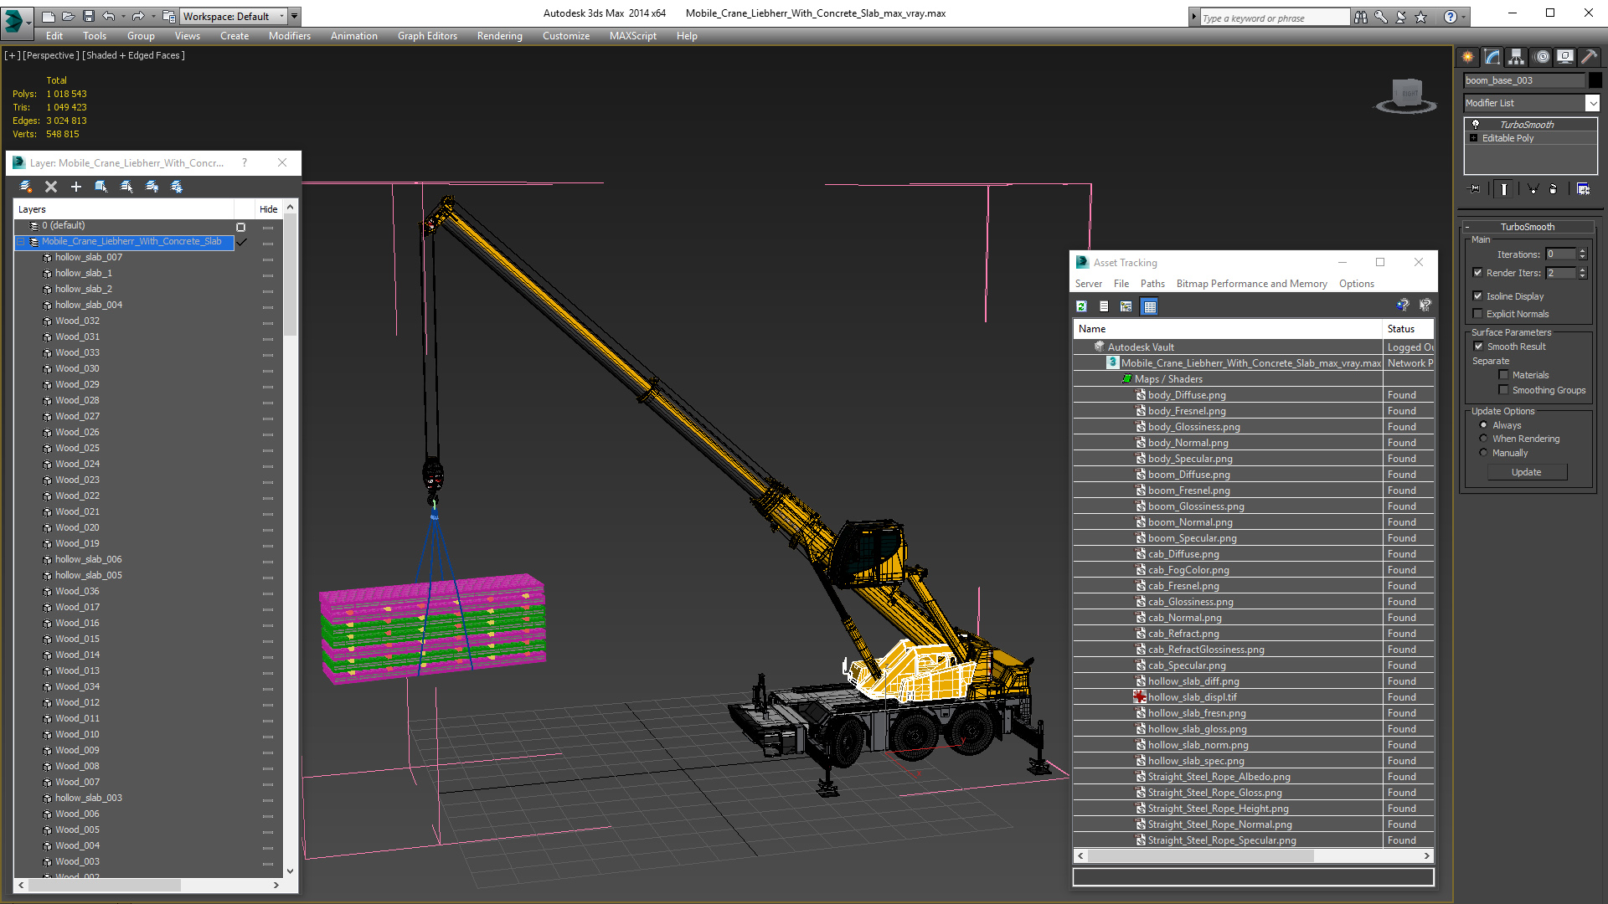The width and height of the screenshot is (1608, 904).
Task: Undo the last action
Action: coord(109,16)
